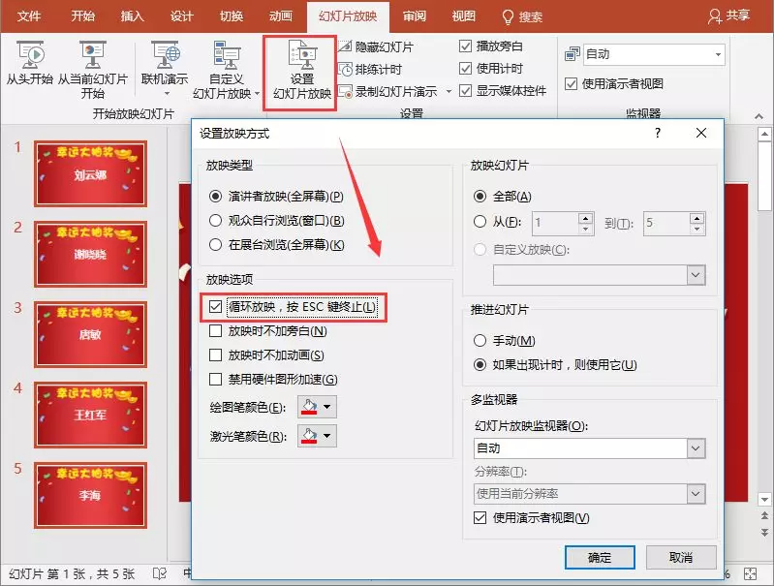The width and height of the screenshot is (774, 586).
Task: Select 观众自行浏览(窗口) radio button
Action: click(x=215, y=220)
